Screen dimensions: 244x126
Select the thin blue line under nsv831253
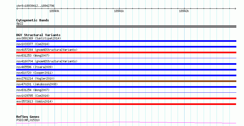(x=126, y=58)
